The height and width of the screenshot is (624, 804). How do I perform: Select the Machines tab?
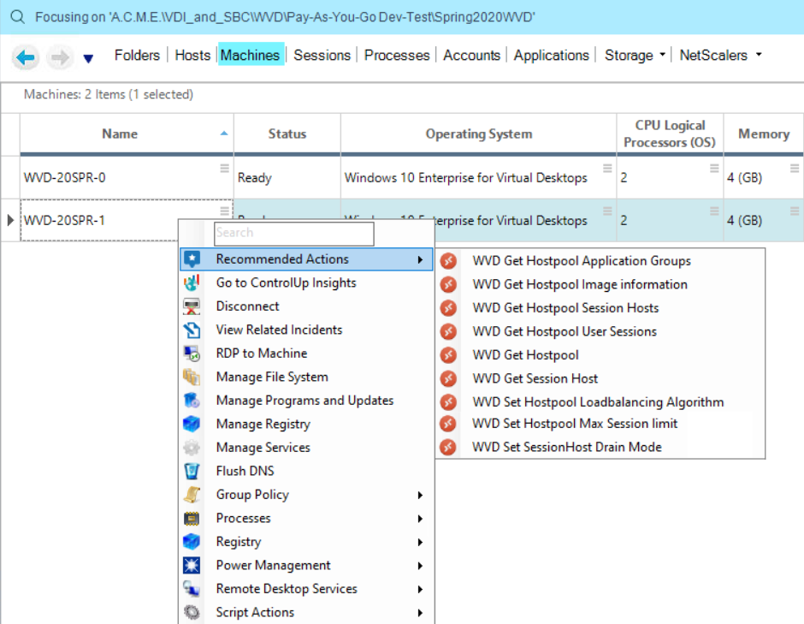251,55
